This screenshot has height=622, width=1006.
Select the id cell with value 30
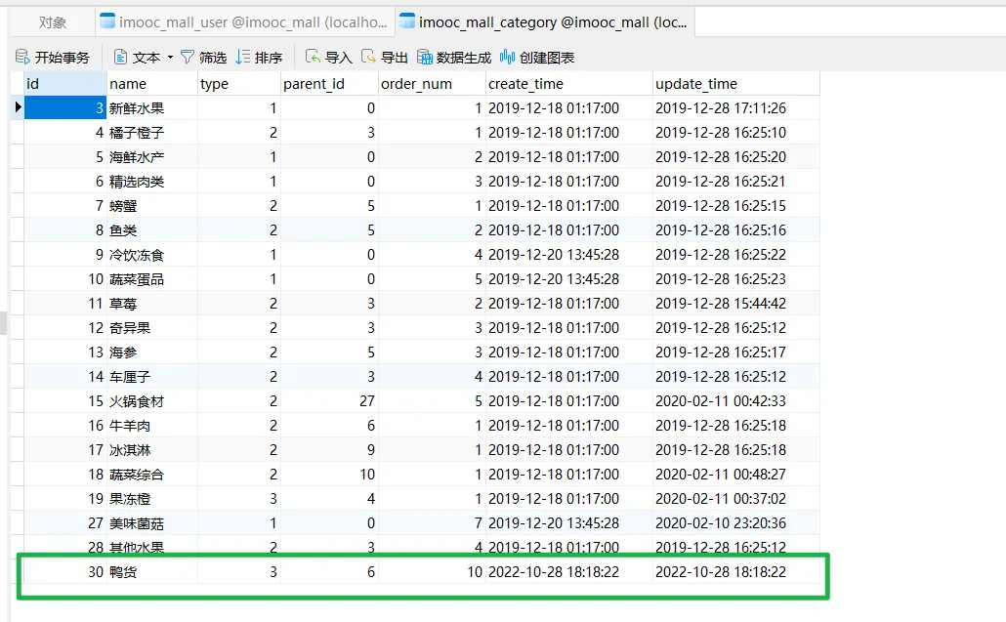pyautogui.click(x=64, y=571)
